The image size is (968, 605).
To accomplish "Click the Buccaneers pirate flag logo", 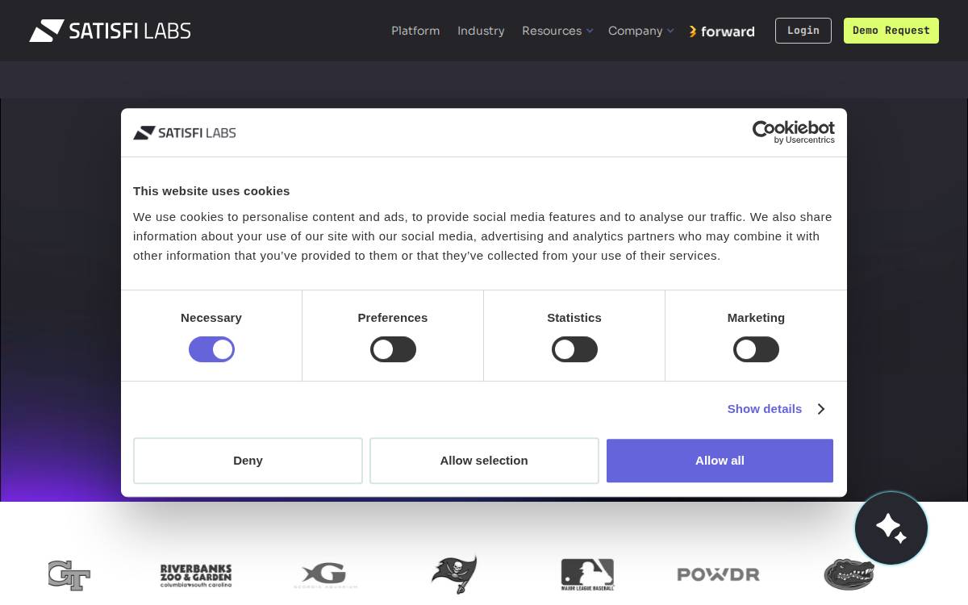I will click(454, 574).
